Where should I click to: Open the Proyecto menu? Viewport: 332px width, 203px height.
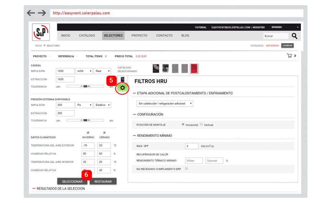click(139, 36)
